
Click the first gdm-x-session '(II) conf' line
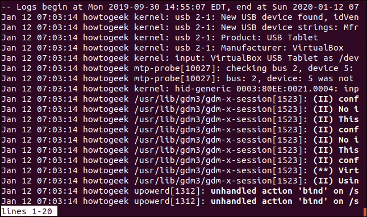pos(180,99)
